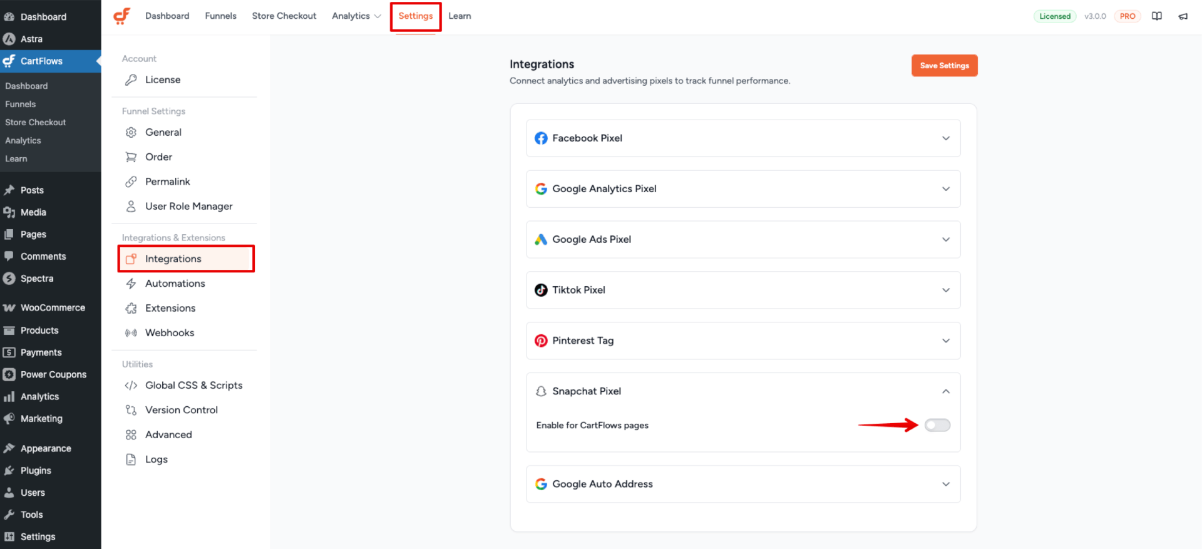Click the WooCommerce icon in WordPress sidebar
Image resolution: width=1202 pixels, height=549 pixels.
click(x=9, y=308)
